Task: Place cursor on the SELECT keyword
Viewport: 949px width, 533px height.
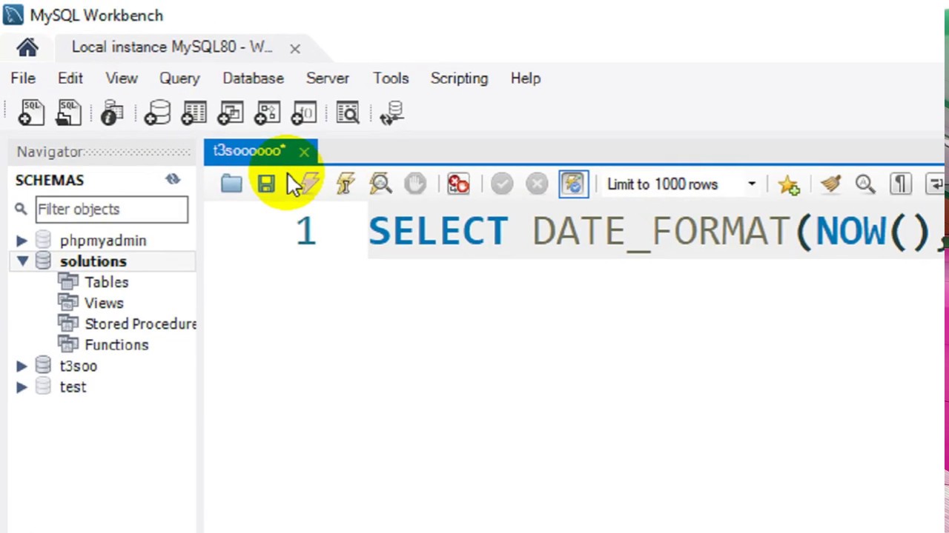Action: coord(438,232)
